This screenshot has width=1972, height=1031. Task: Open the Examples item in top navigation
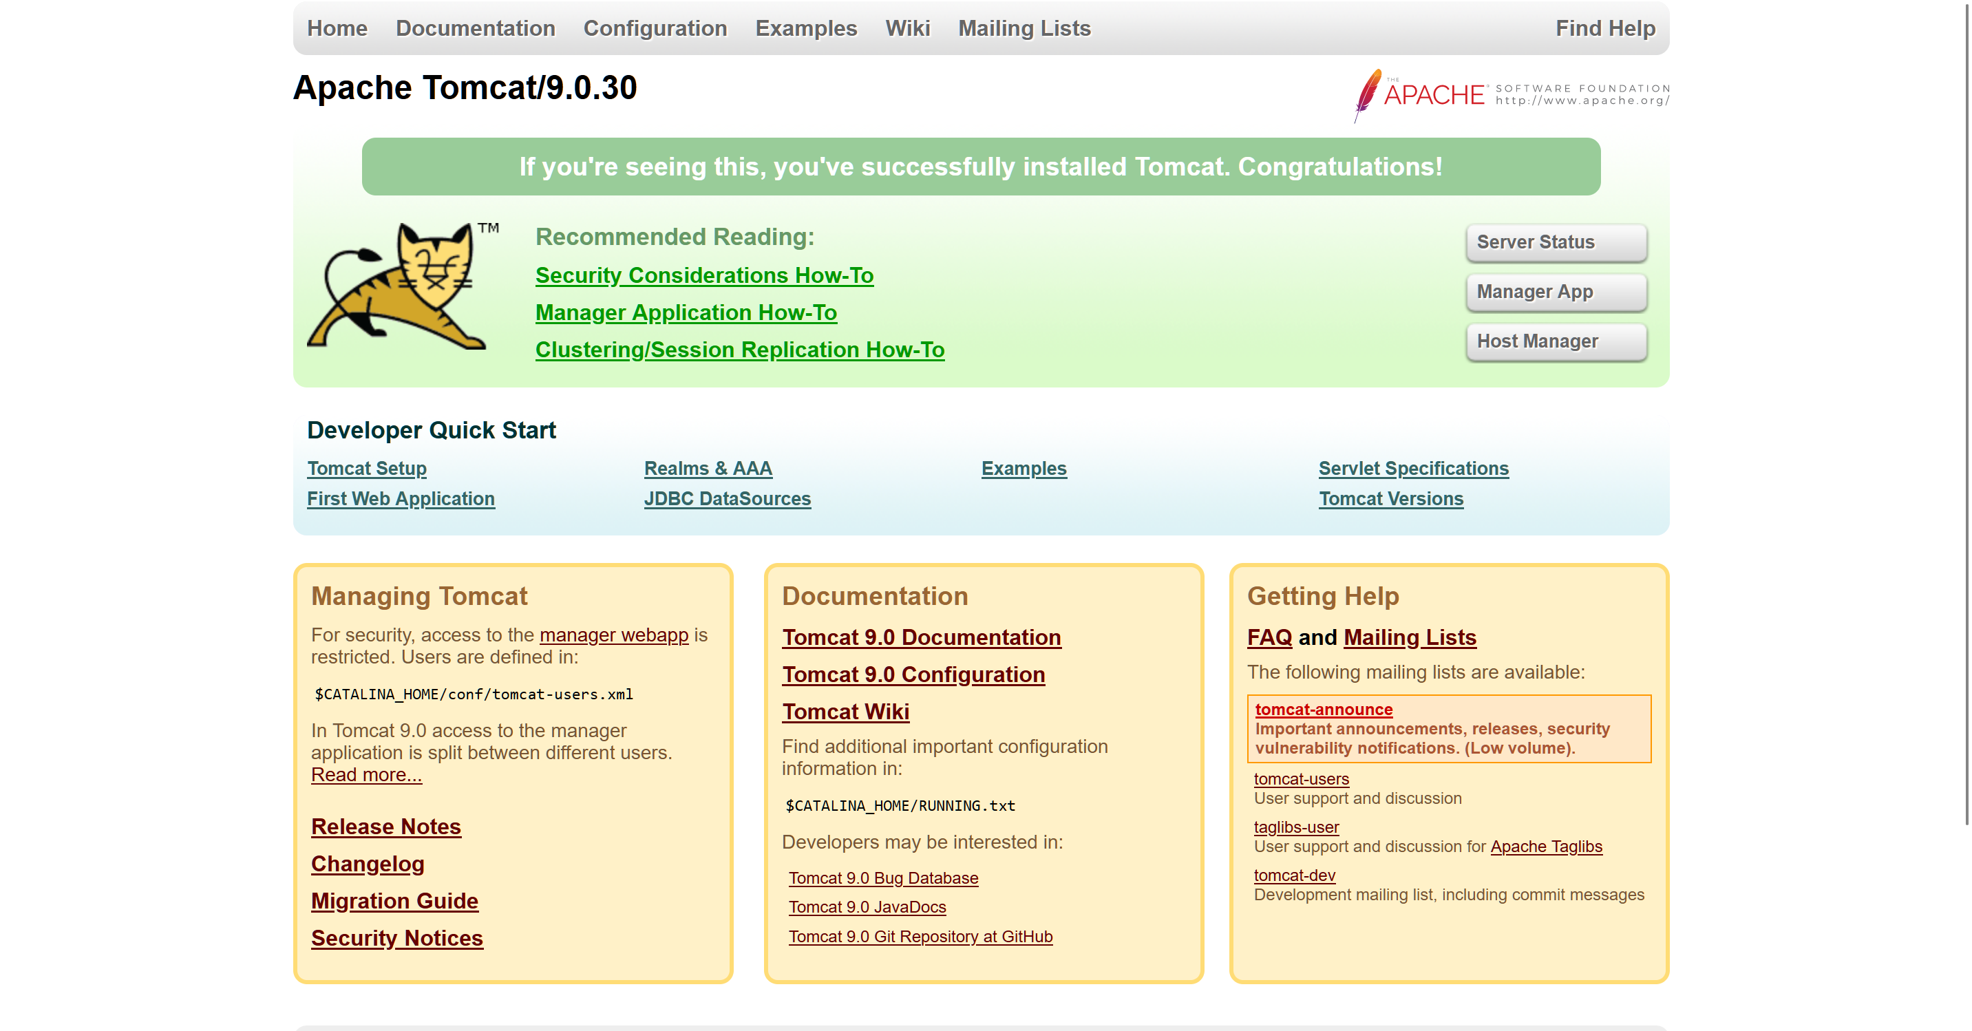806,28
